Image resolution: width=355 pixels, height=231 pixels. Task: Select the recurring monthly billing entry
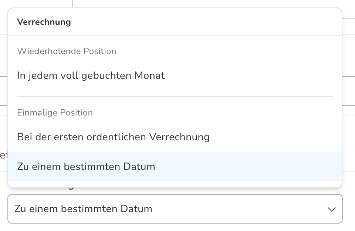pos(175,76)
